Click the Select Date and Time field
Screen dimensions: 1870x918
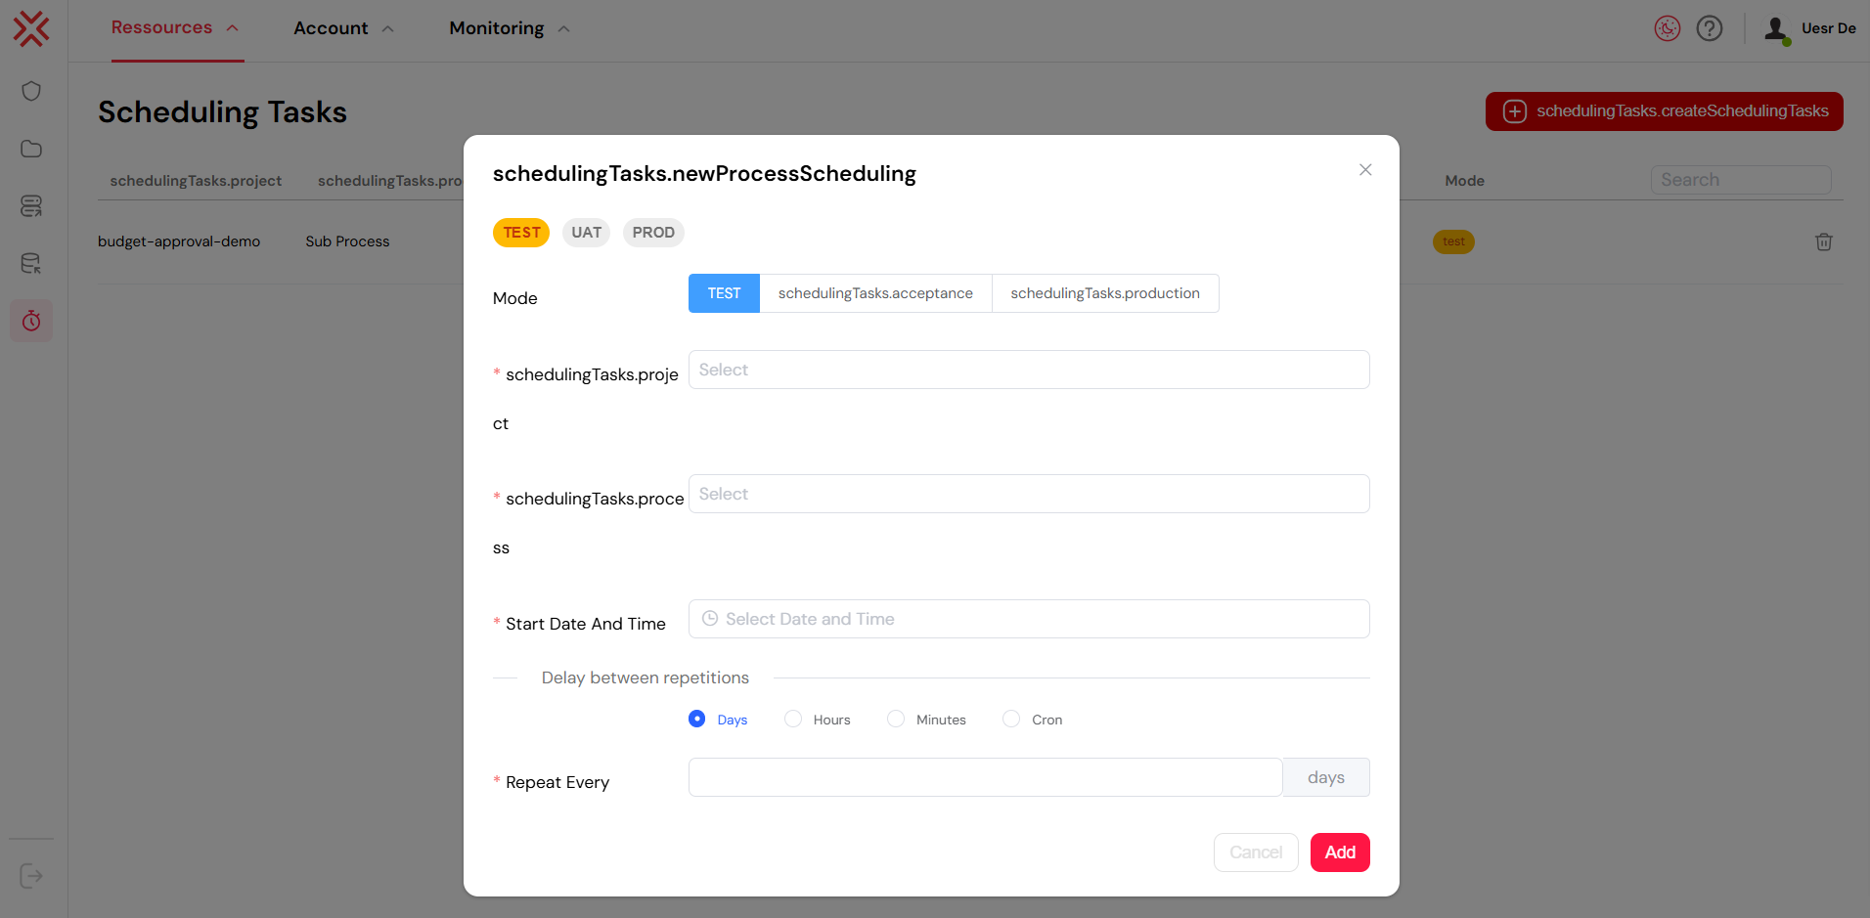(x=1028, y=619)
